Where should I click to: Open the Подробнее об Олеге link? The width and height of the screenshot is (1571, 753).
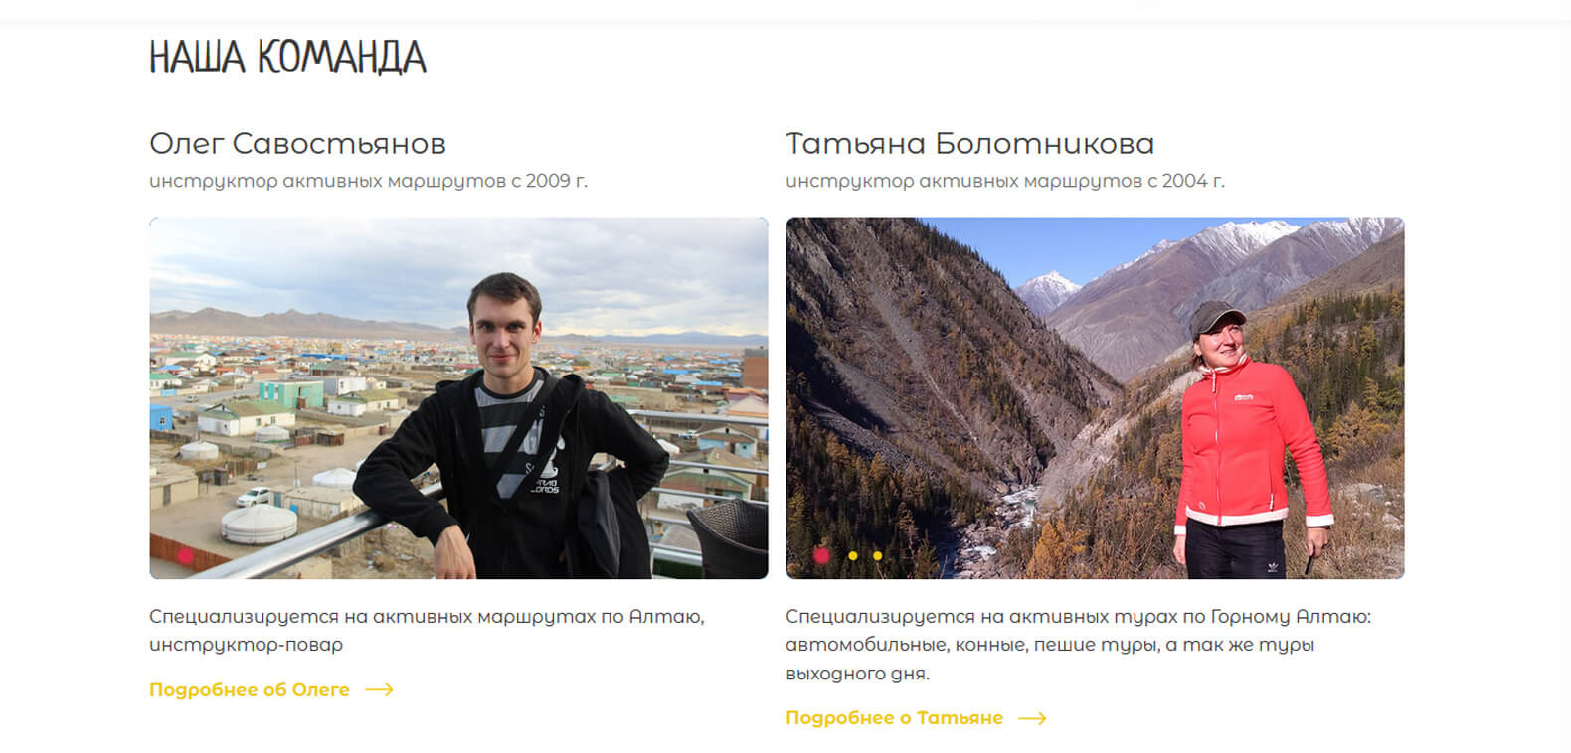[250, 689]
